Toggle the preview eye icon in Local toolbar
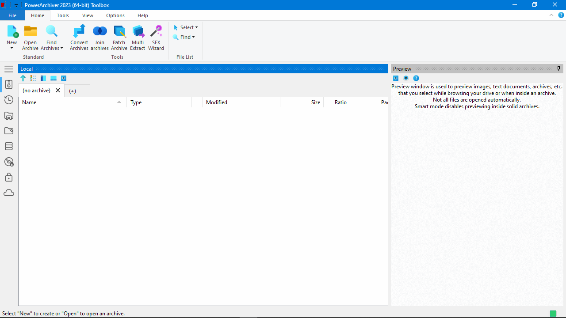Screen dimensions: 566x318 tap(64, 78)
